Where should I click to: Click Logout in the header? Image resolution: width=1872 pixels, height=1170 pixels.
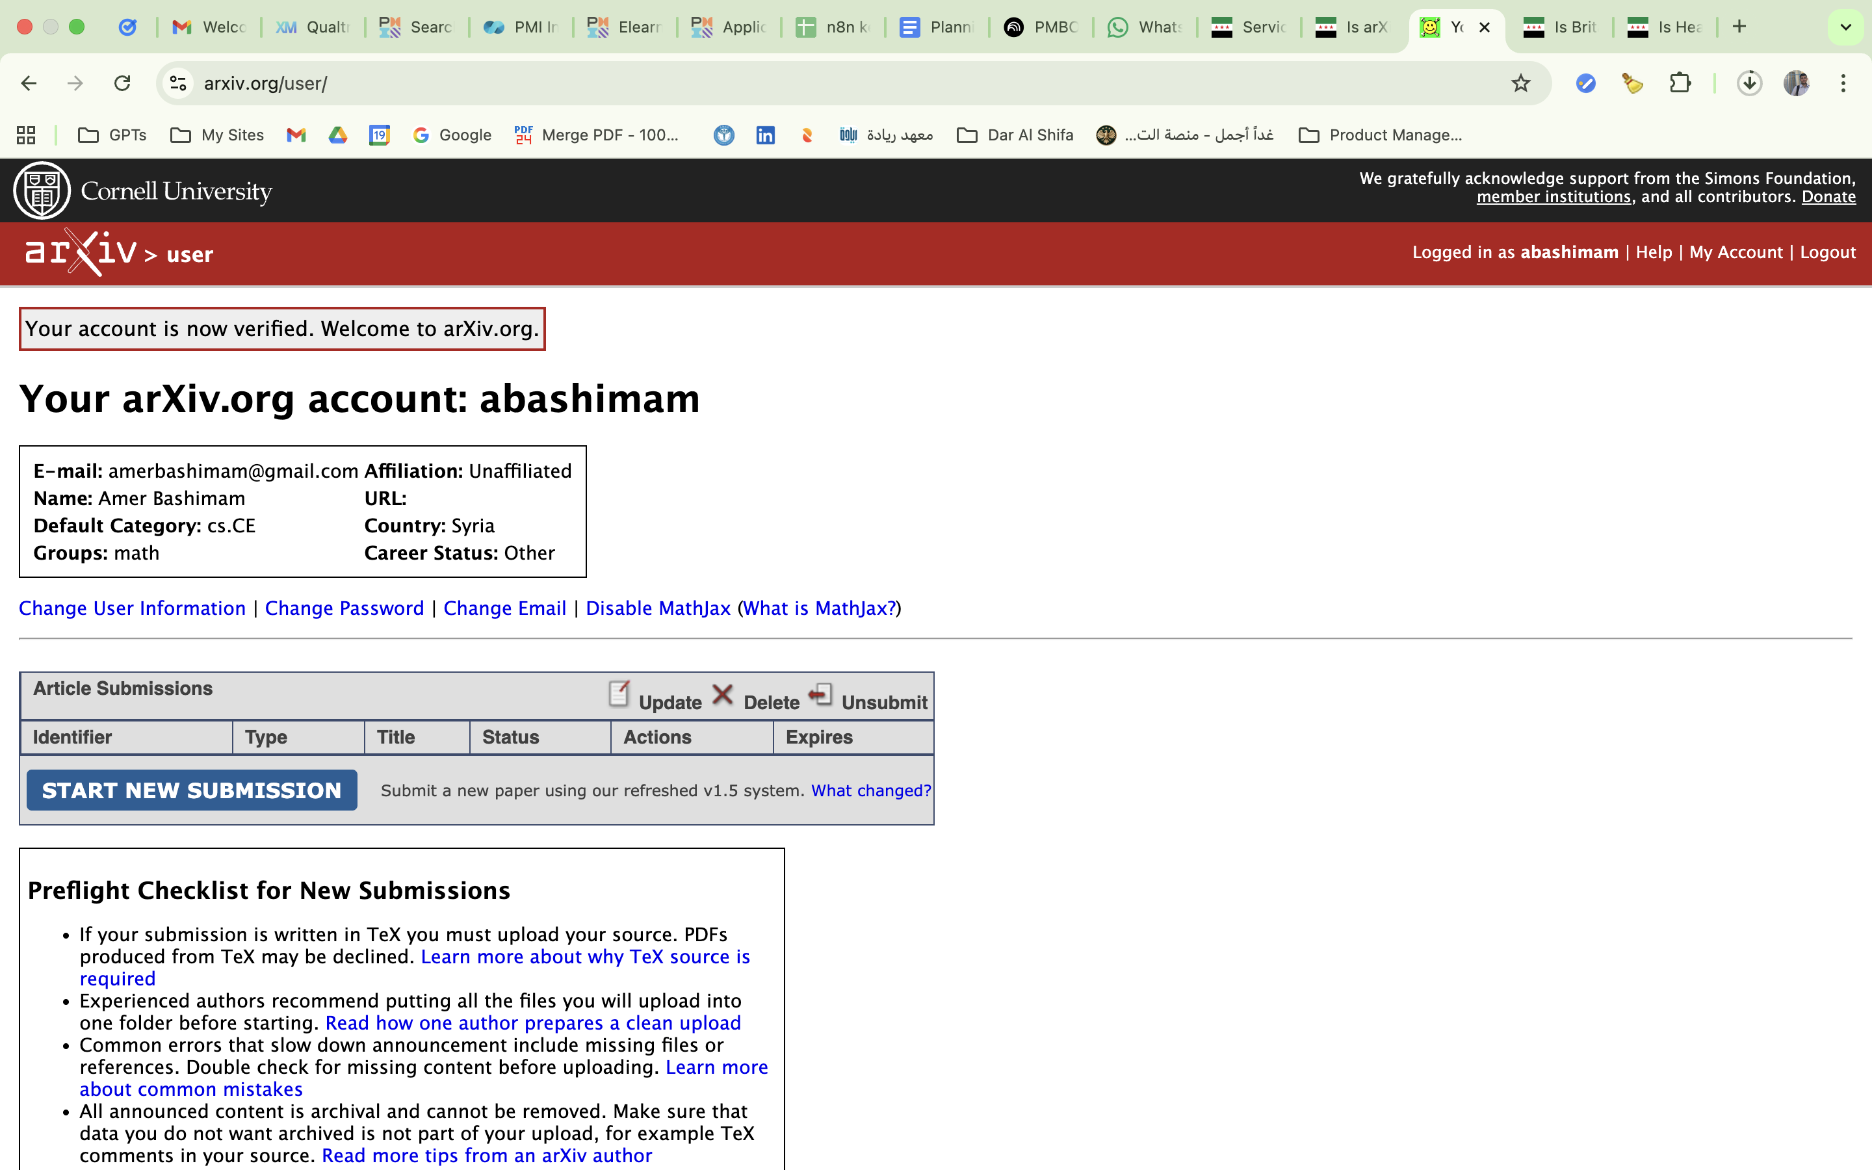tap(1827, 252)
